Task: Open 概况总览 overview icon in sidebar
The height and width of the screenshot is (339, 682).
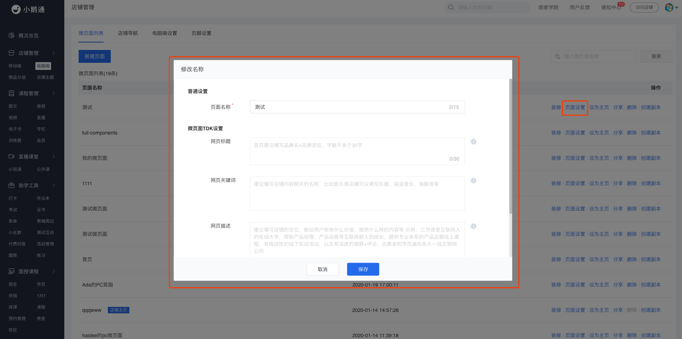Action: [11, 36]
